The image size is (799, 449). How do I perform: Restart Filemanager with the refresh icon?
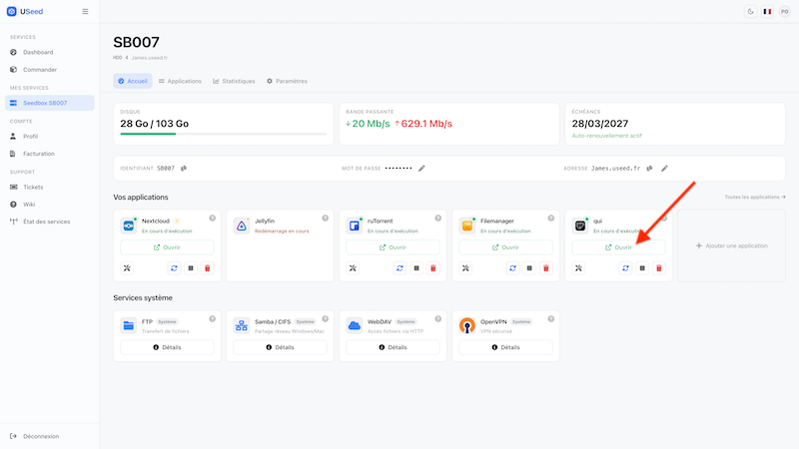[512, 268]
